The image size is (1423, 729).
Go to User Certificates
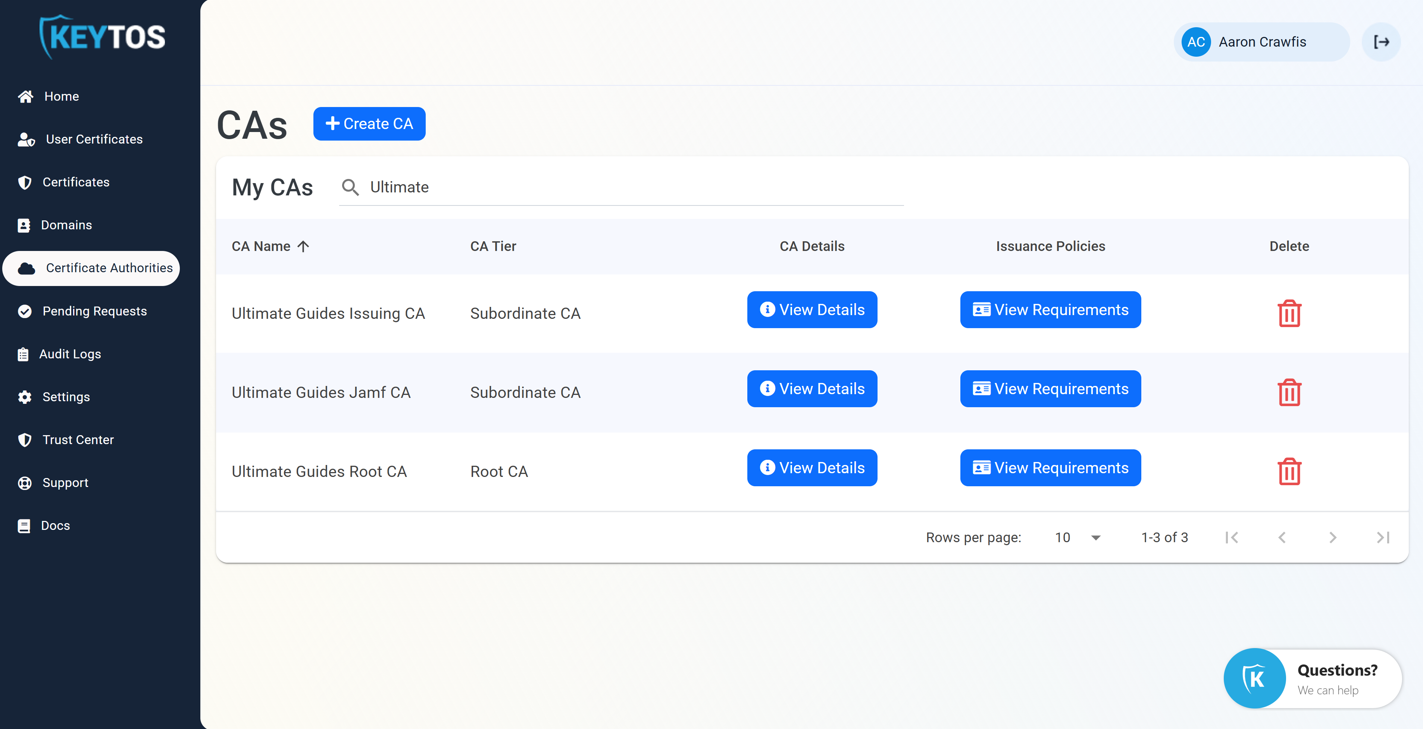(94, 139)
